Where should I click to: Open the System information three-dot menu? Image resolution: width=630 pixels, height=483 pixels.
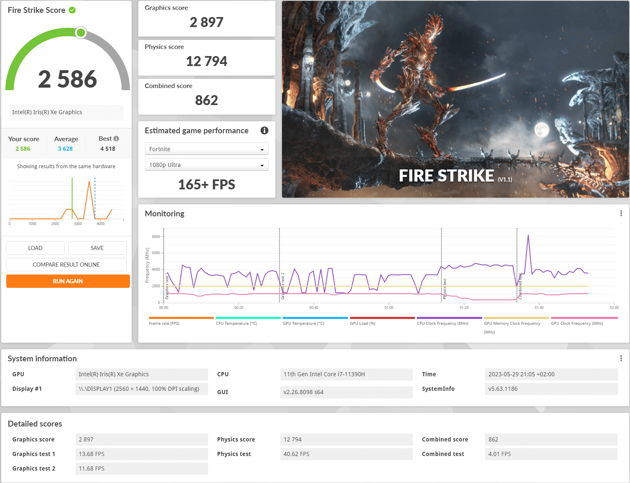(x=621, y=358)
